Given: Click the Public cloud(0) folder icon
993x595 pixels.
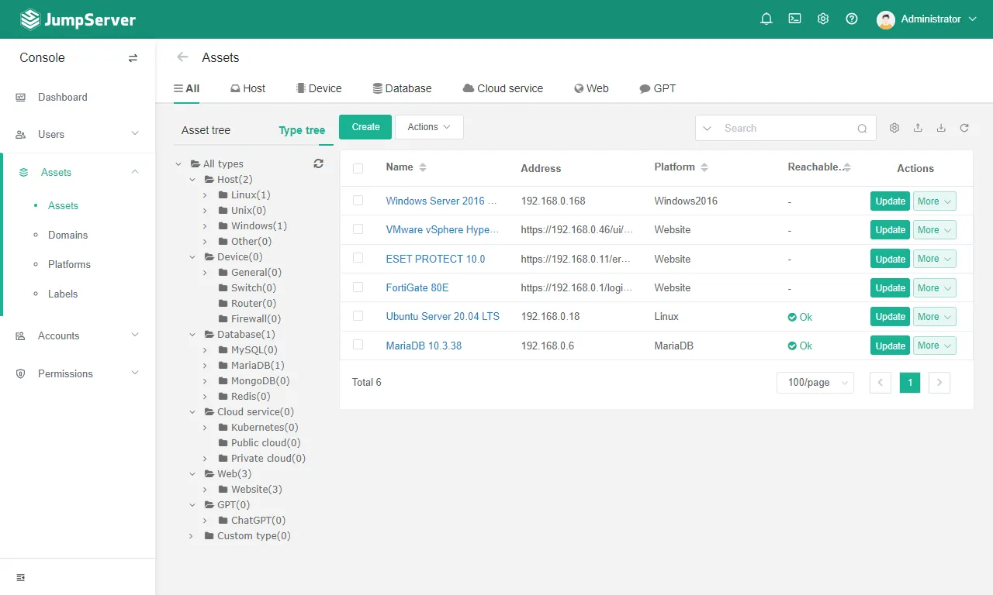Looking at the screenshot, I should click(x=223, y=442).
